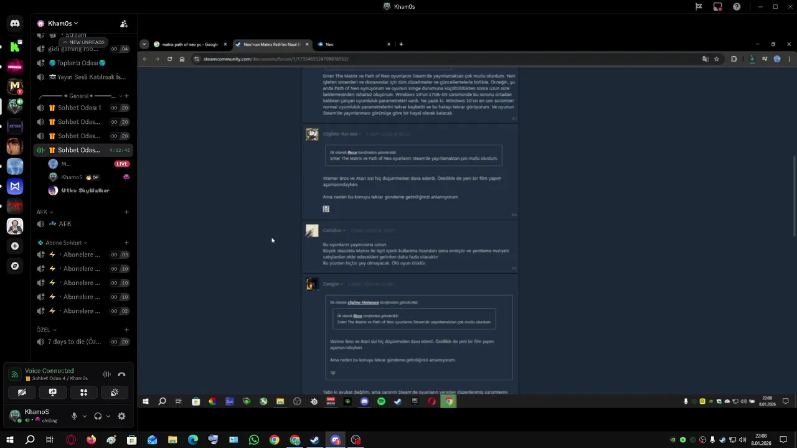Create channel in ÖZEL category
Viewport: 797px width, 448px height.
[126, 330]
